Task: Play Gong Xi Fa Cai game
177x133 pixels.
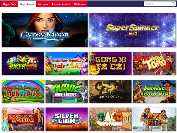Action: click(x=110, y=63)
